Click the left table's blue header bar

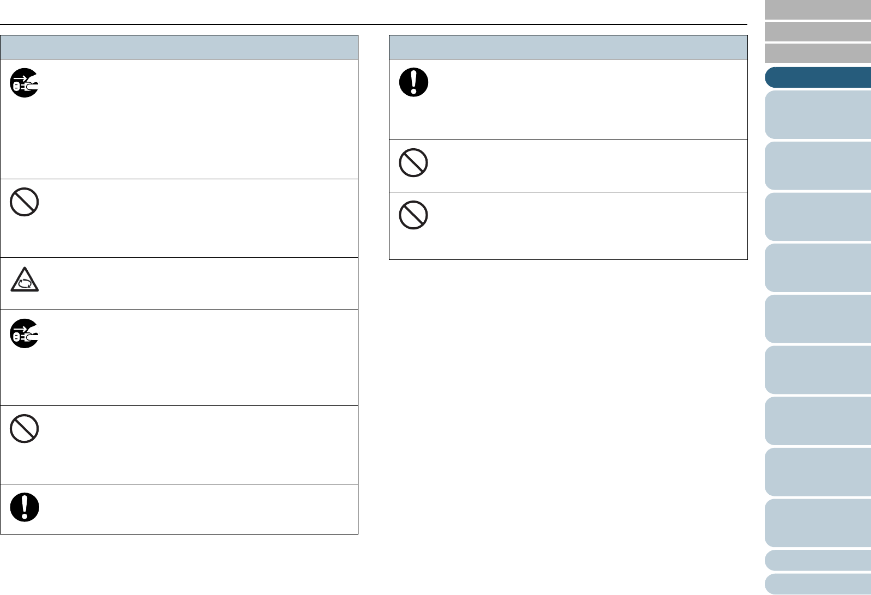coord(179,47)
